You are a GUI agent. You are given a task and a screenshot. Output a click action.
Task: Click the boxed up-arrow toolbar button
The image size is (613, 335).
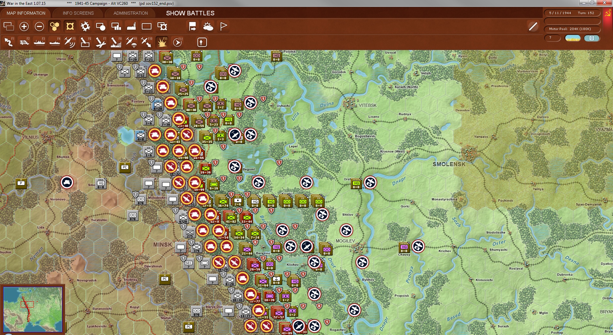coord(202,42)
